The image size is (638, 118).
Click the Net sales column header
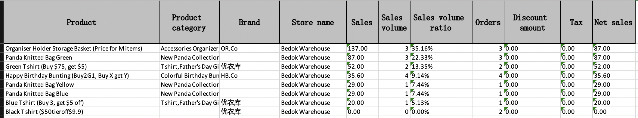pyautogui.click(x=614, y=22)
